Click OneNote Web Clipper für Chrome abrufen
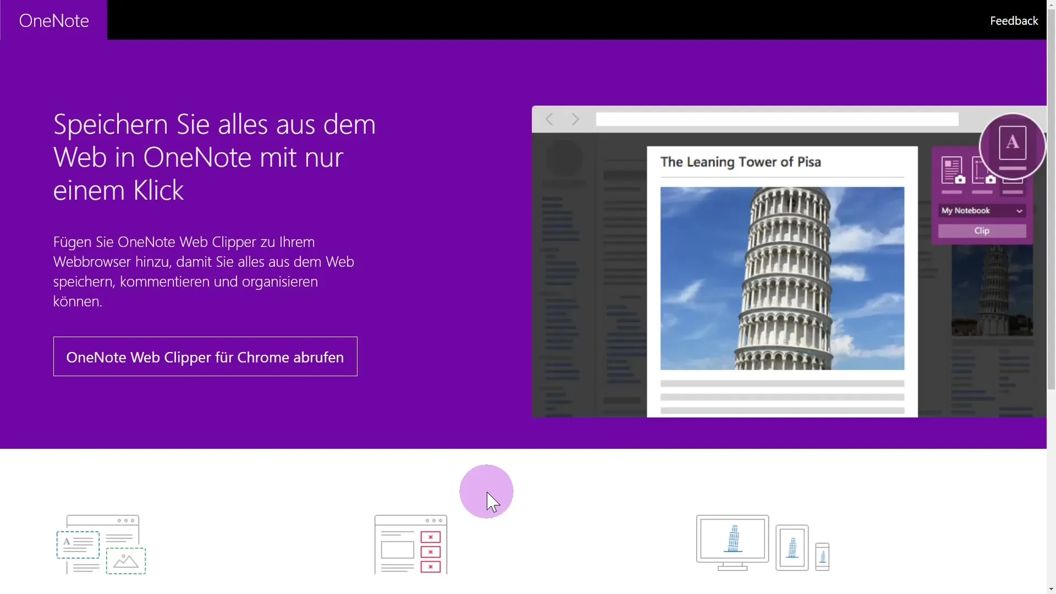This screenshot has width=1056, height=594. point(205,356)
